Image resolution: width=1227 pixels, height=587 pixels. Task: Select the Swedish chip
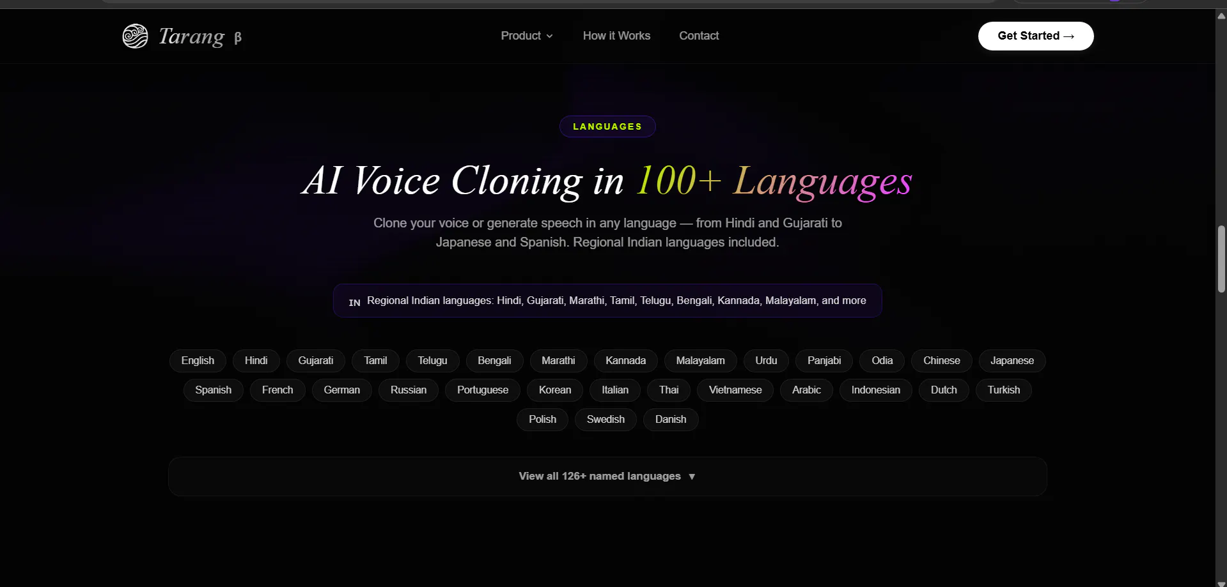tap(606, 420)
